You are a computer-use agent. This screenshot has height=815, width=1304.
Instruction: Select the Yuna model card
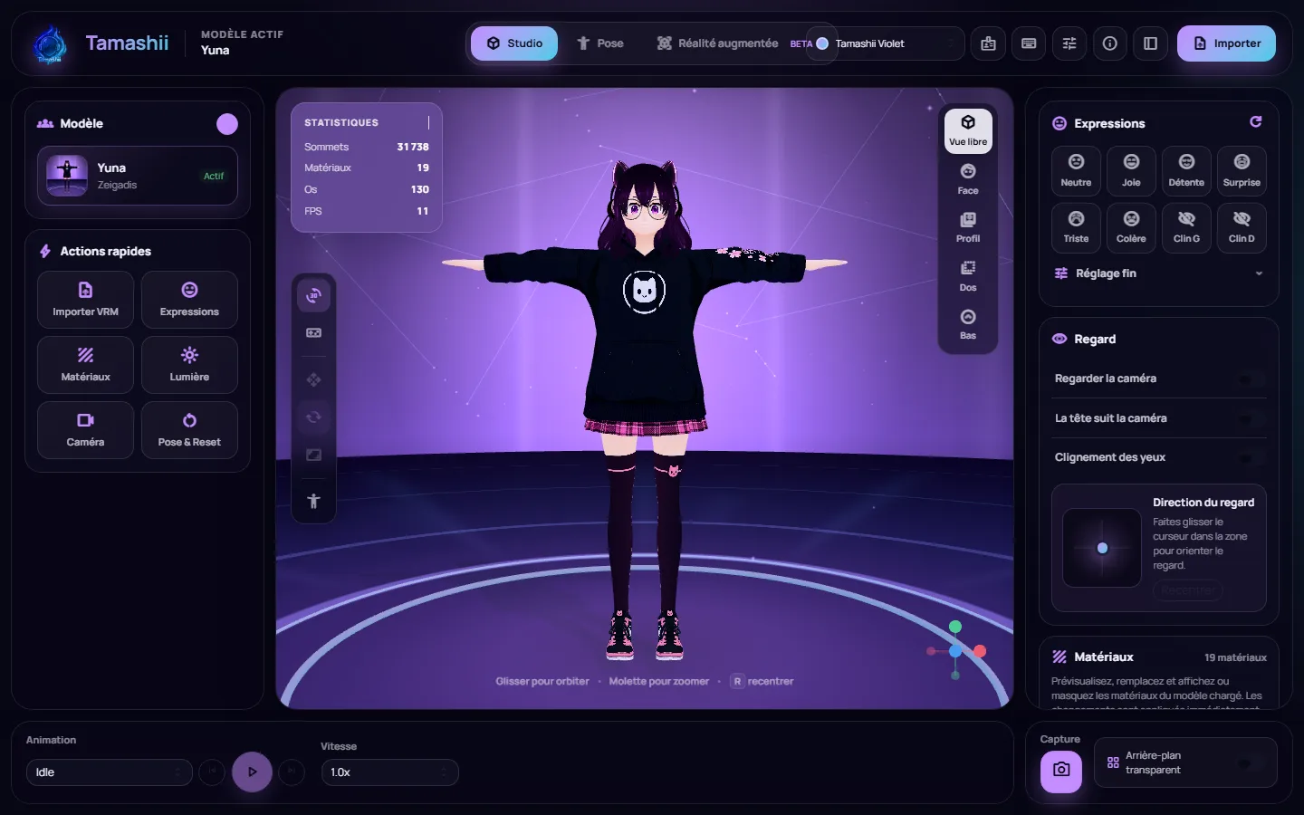coord(138,176)
